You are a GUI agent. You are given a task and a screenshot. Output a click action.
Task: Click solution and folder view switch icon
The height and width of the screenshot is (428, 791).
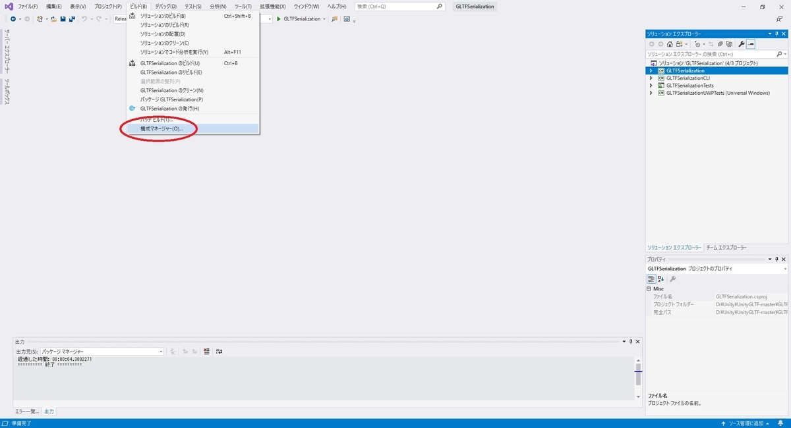coord(679,44)
